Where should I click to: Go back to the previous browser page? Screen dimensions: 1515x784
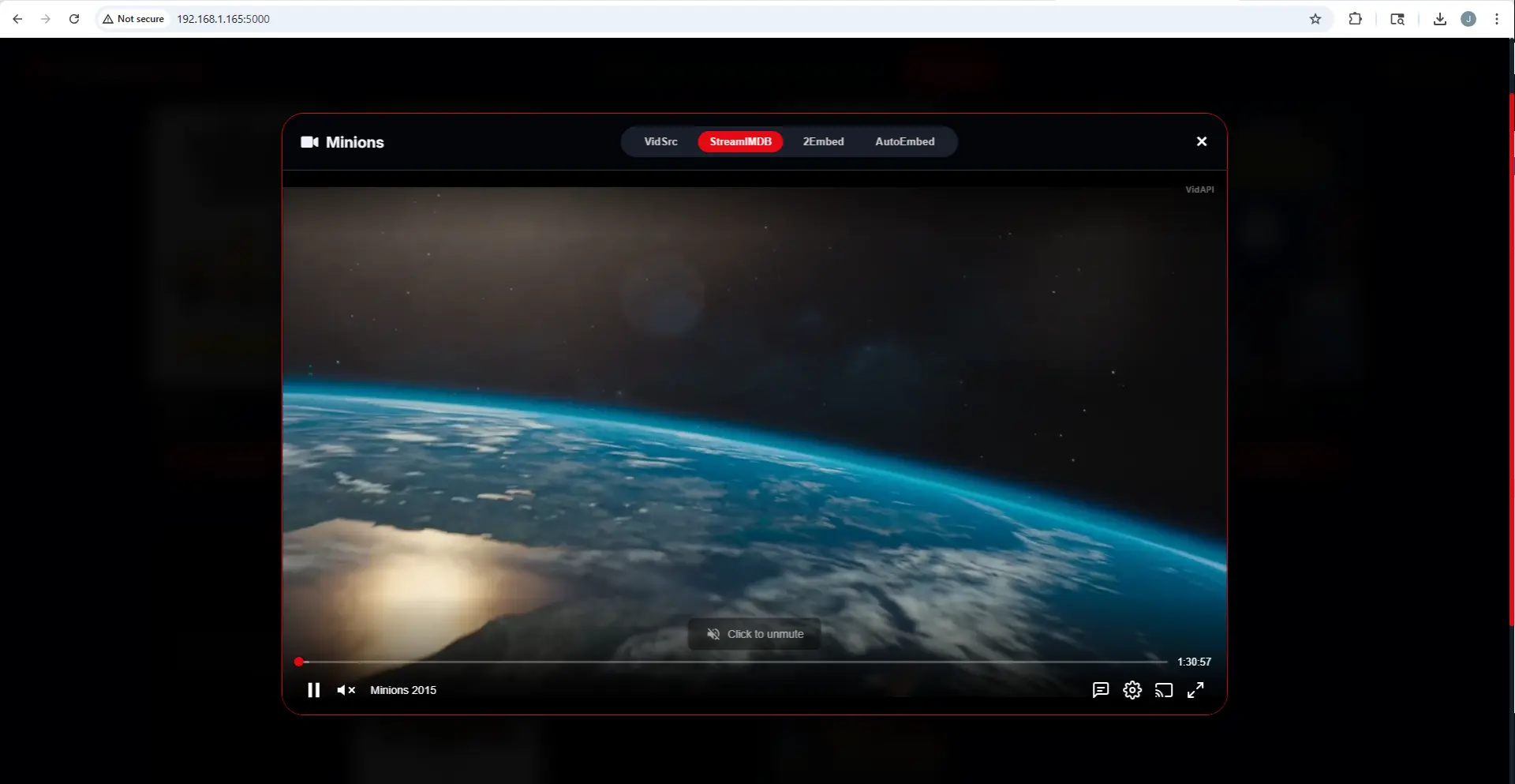[17, 19]
